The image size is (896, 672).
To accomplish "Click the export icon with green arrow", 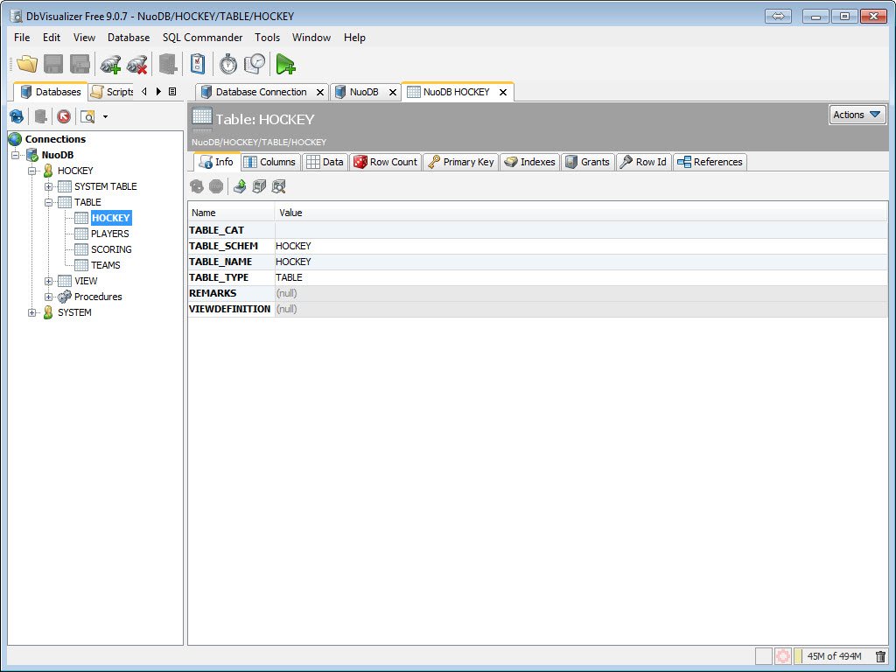I will 240,186.
